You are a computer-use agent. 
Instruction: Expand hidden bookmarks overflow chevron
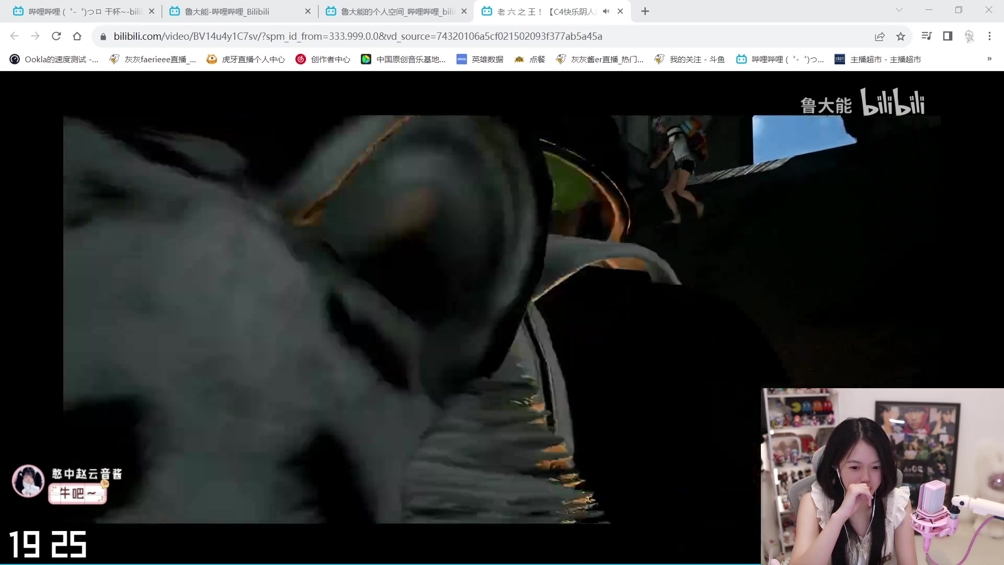[x=989, y=59]
